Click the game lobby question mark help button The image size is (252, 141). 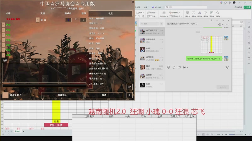coord(129,95)
